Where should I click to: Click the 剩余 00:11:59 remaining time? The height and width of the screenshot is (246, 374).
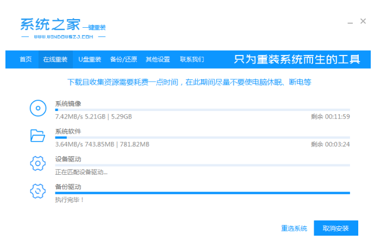click(330, 116)
